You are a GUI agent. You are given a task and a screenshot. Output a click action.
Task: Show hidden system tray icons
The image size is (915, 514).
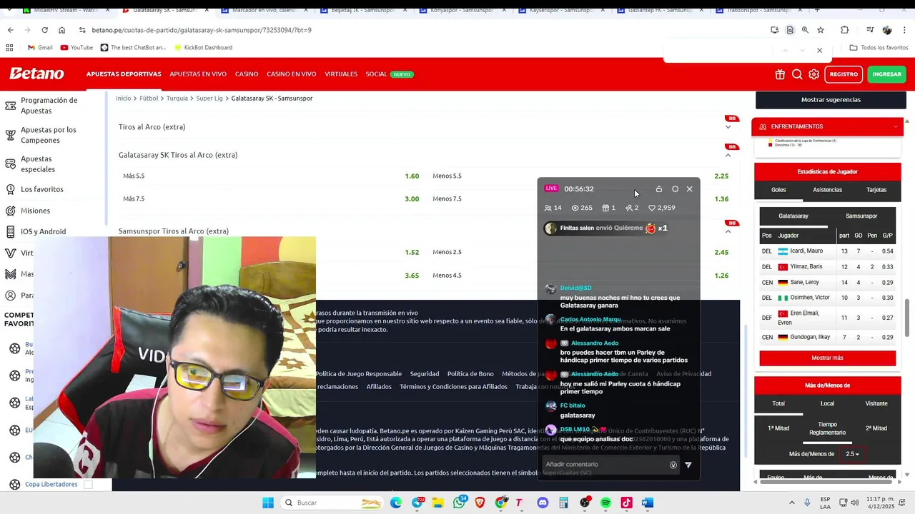(791, 503)
